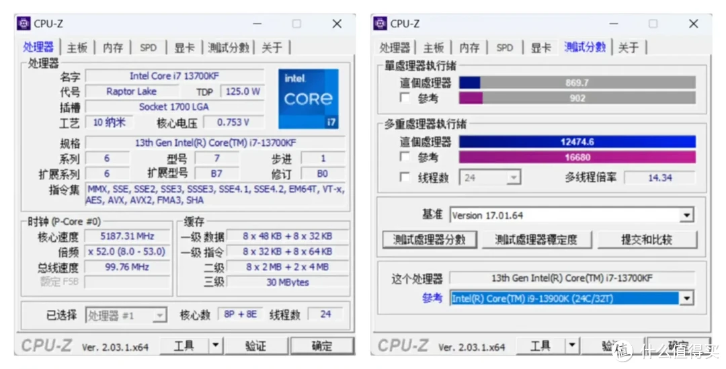Click single-thread reference bar 902
This screenshot has width=726, height=369.
tap(577, 97)
